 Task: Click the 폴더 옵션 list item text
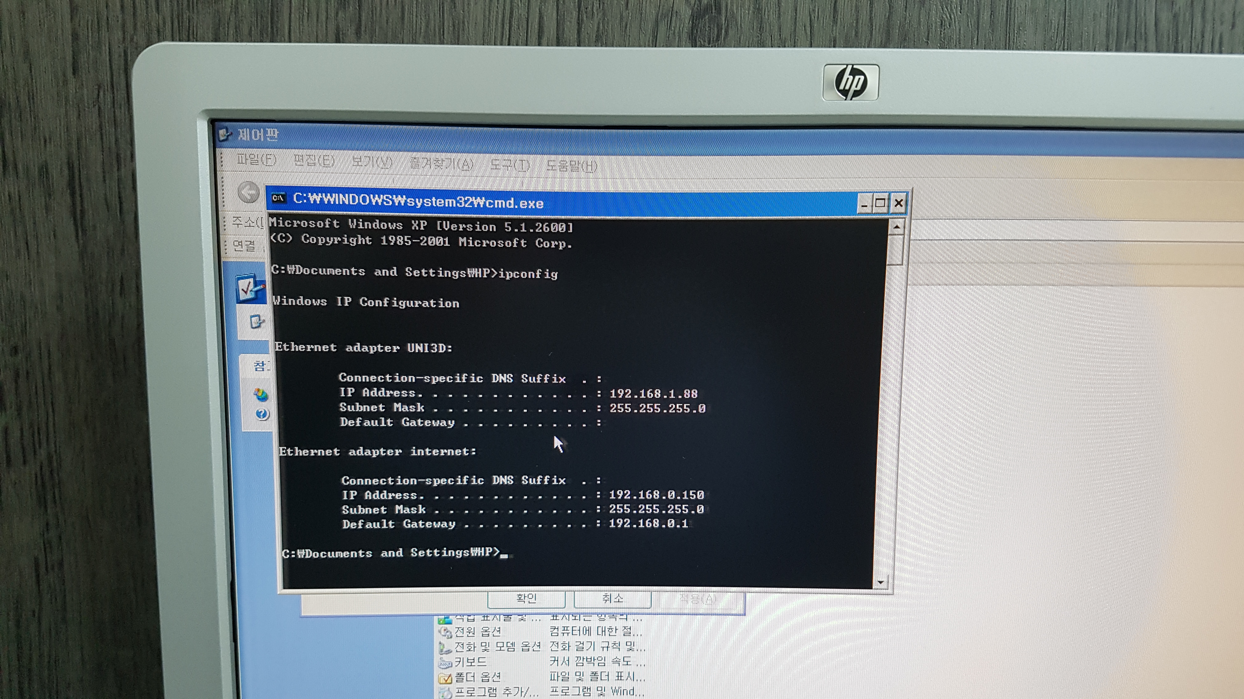(x=478, y=678)
